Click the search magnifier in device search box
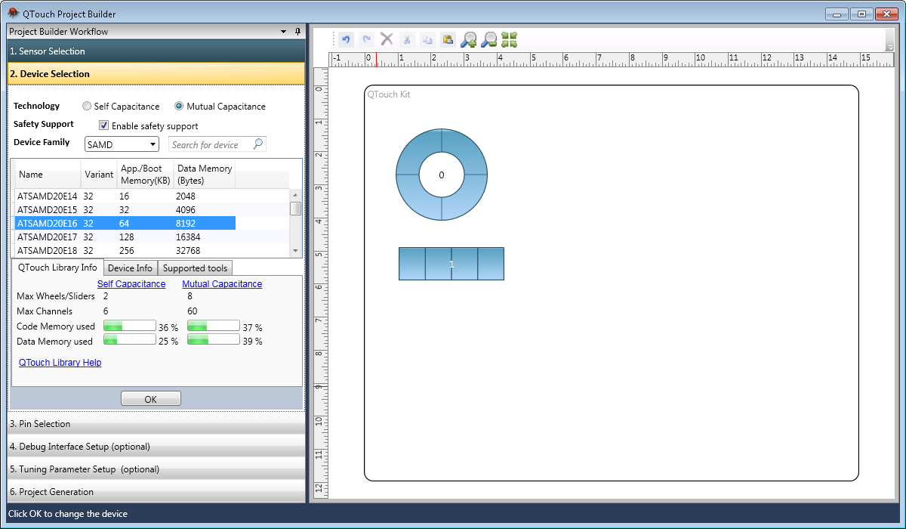This screenshot has width=906, height=529. (257, 144)
